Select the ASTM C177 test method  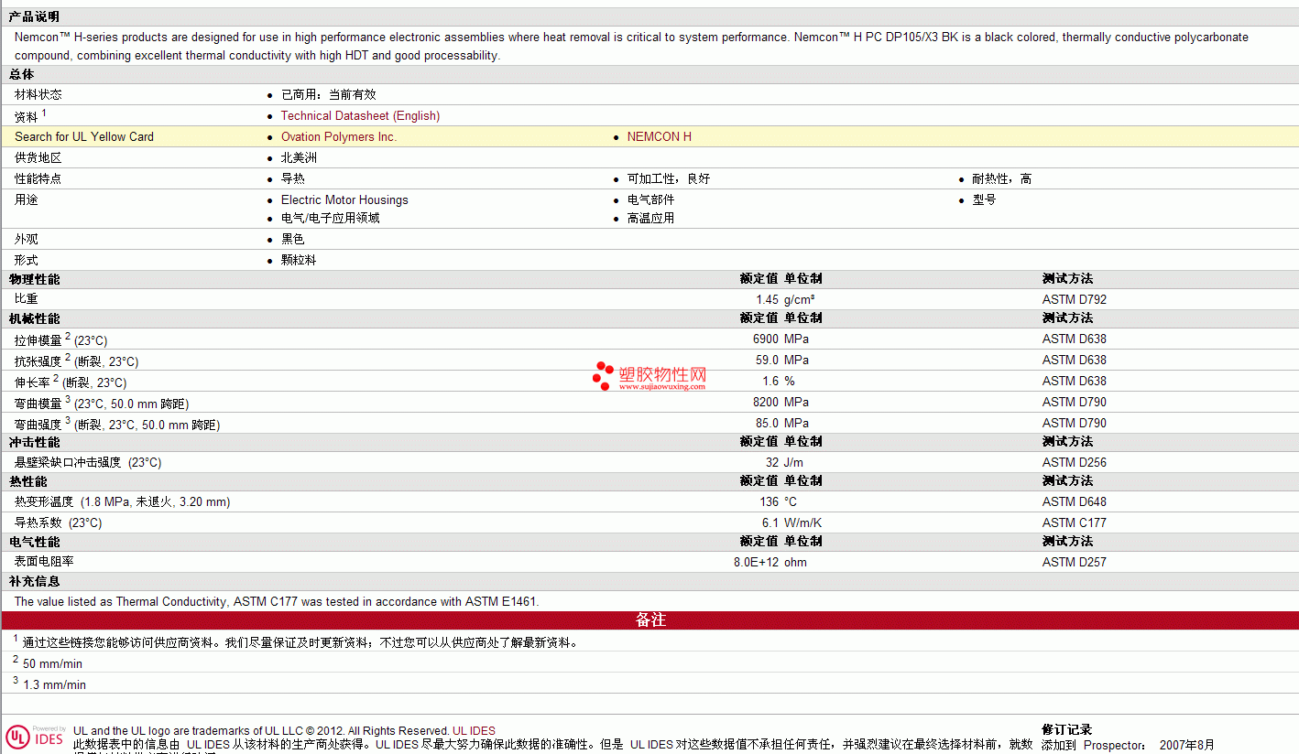1075,523
